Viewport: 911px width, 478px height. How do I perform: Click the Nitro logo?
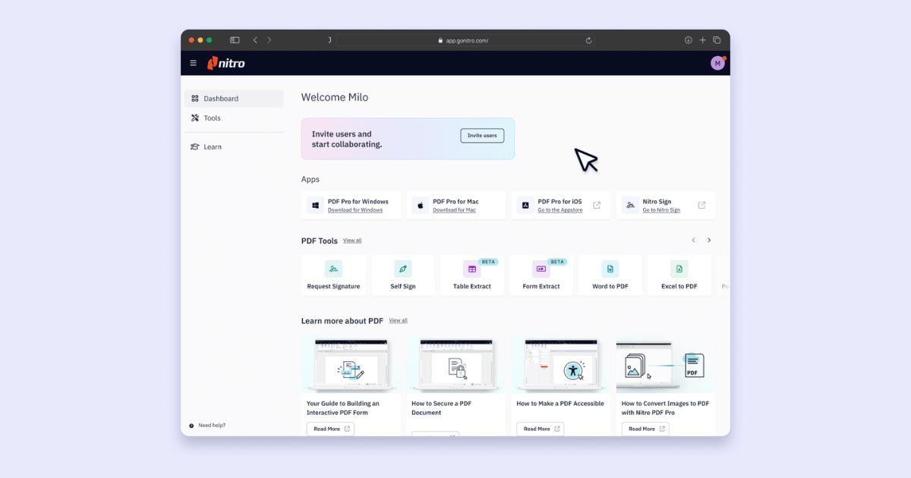pyautogui.click(x=226, y=63)
